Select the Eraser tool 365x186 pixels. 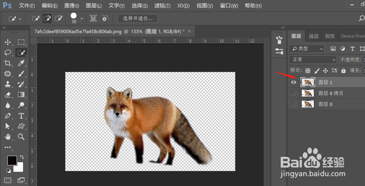(x=8, y=95)
